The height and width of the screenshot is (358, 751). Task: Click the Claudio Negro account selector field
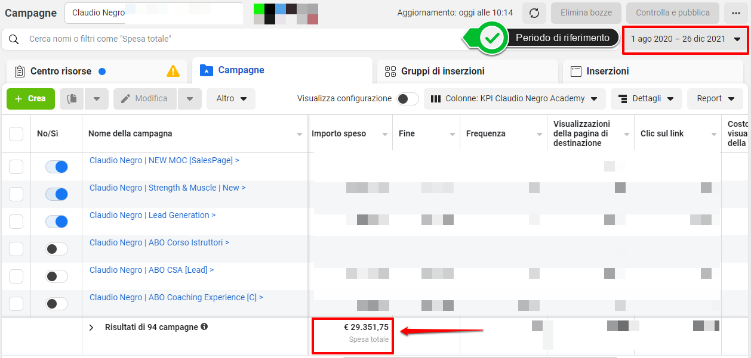point(154,13)
